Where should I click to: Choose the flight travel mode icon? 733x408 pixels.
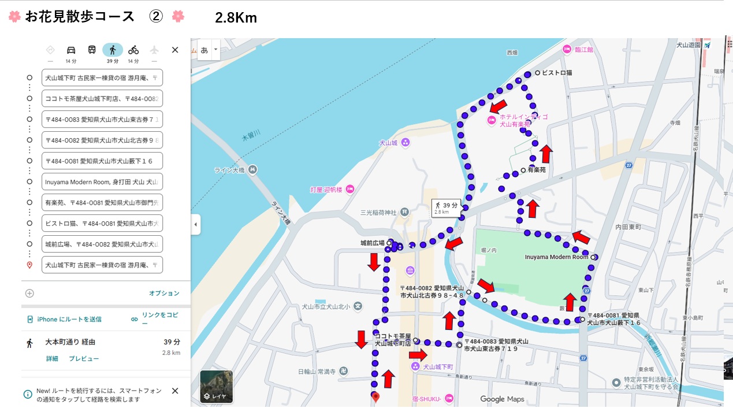pos(154,50)
